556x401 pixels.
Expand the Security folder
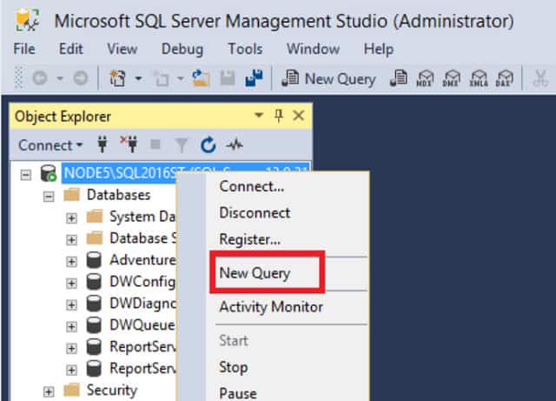pos(49,391)
